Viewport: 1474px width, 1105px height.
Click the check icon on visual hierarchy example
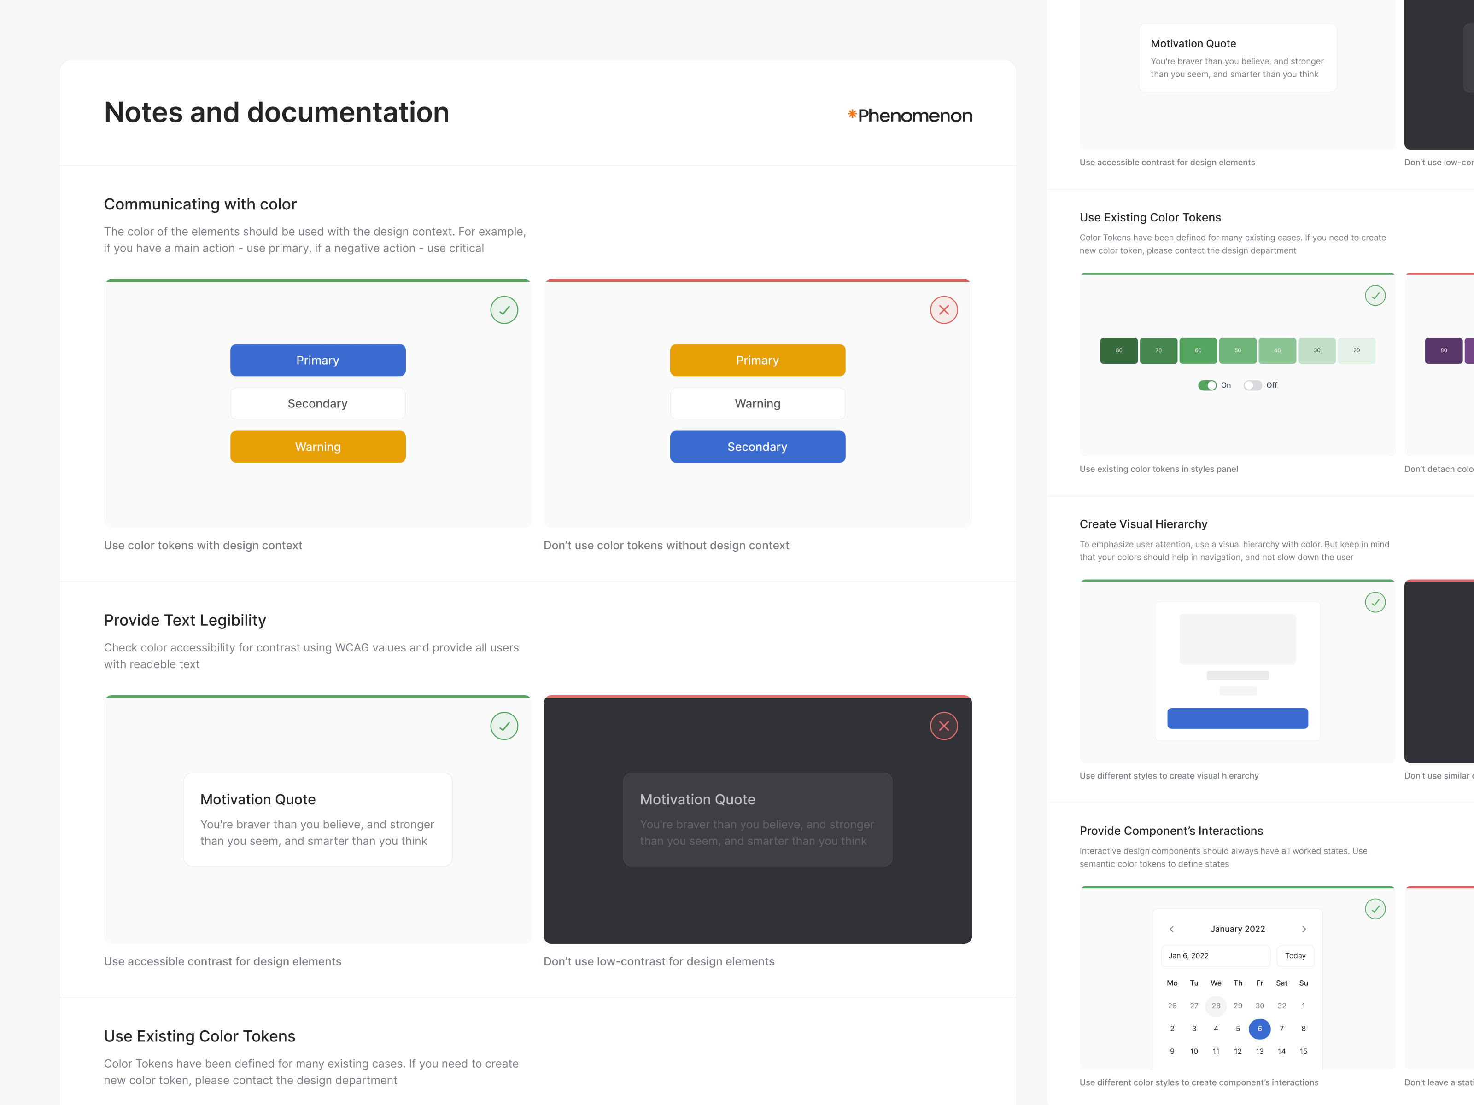(x=1375, y=602)
